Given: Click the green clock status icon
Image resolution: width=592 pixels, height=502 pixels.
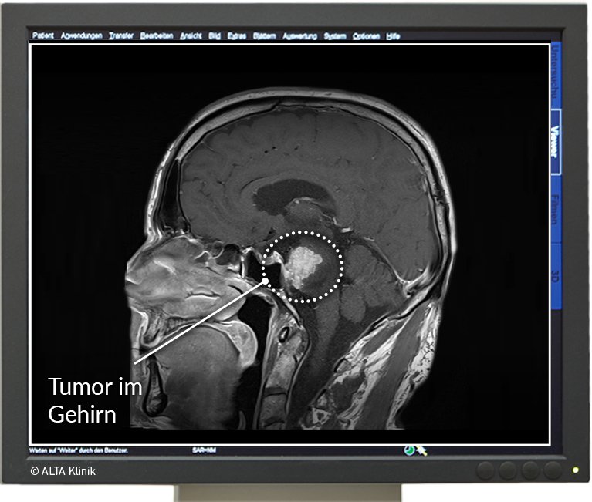Looking at the screenshot, I should coord(408,450).
